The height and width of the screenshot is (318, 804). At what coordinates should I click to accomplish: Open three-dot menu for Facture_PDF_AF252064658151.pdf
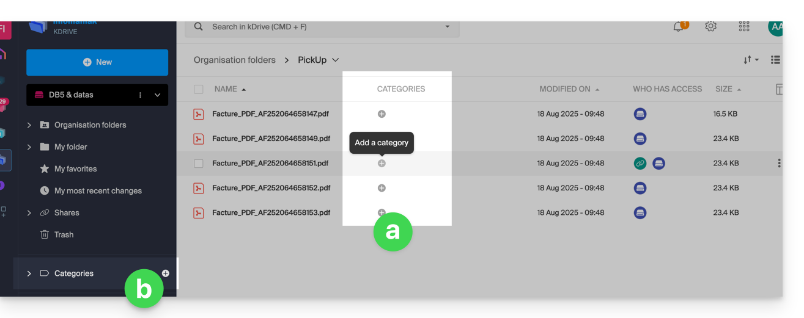[779, 164]
